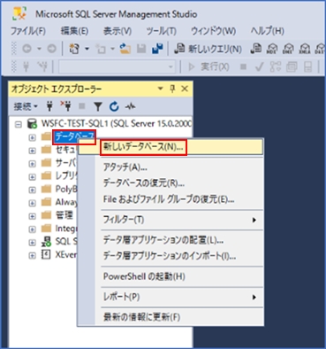Click the MDX query icon

tap(272, 49)
